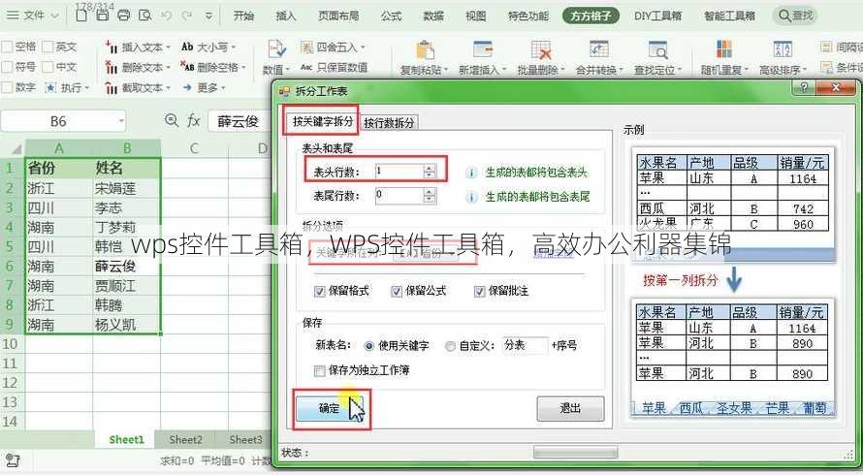863x475 pixels.
Task: Open the quick access toolbar customize arrow
Action: [x=208, y=16]
